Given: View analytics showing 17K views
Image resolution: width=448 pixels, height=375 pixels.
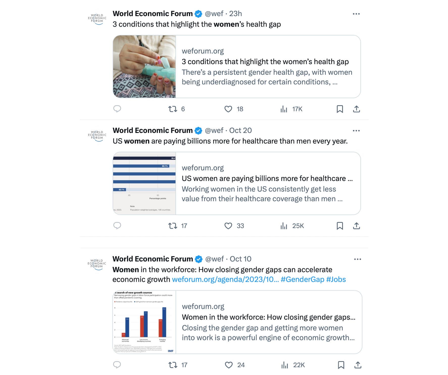Looking at the screenshot, I should pos(284,109).
